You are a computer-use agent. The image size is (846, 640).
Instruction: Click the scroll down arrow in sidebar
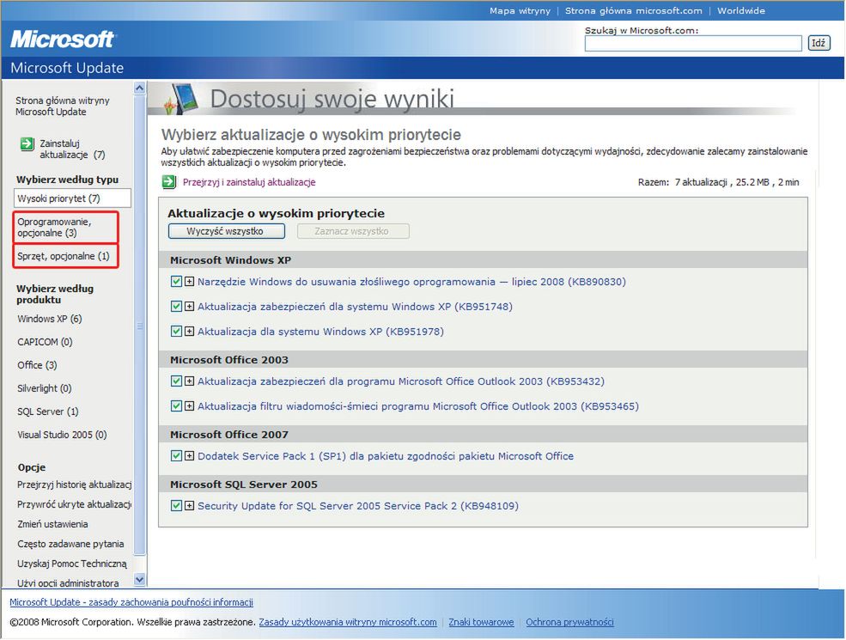pyautogui.click(x=140, y=581)
